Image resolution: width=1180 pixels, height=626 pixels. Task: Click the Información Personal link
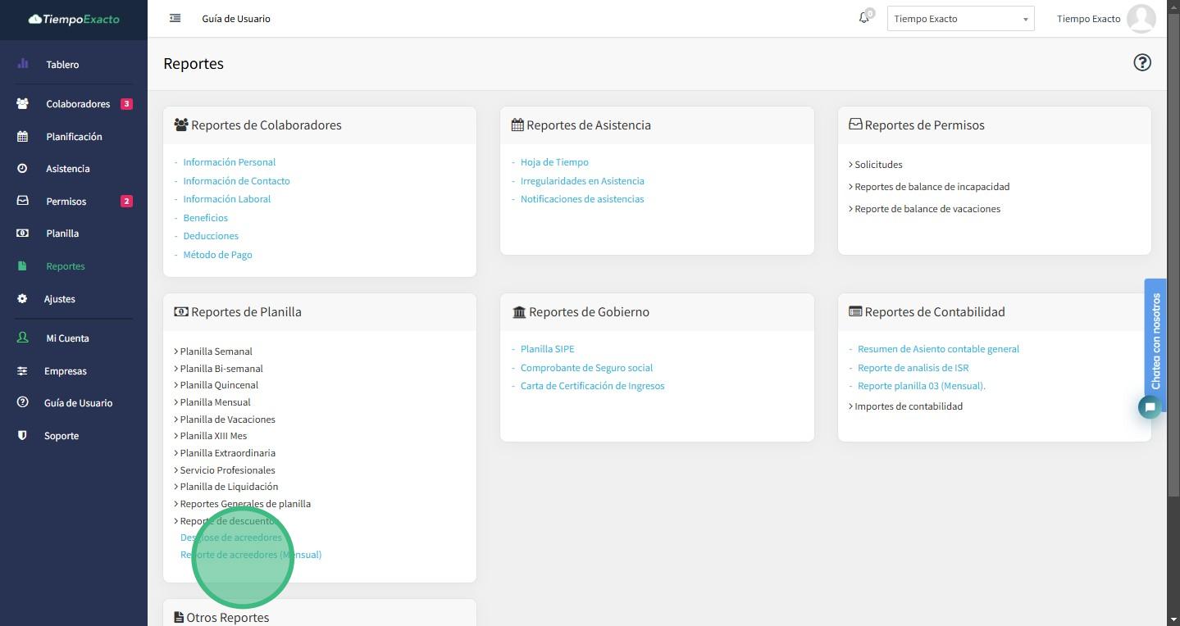[229, 162]
